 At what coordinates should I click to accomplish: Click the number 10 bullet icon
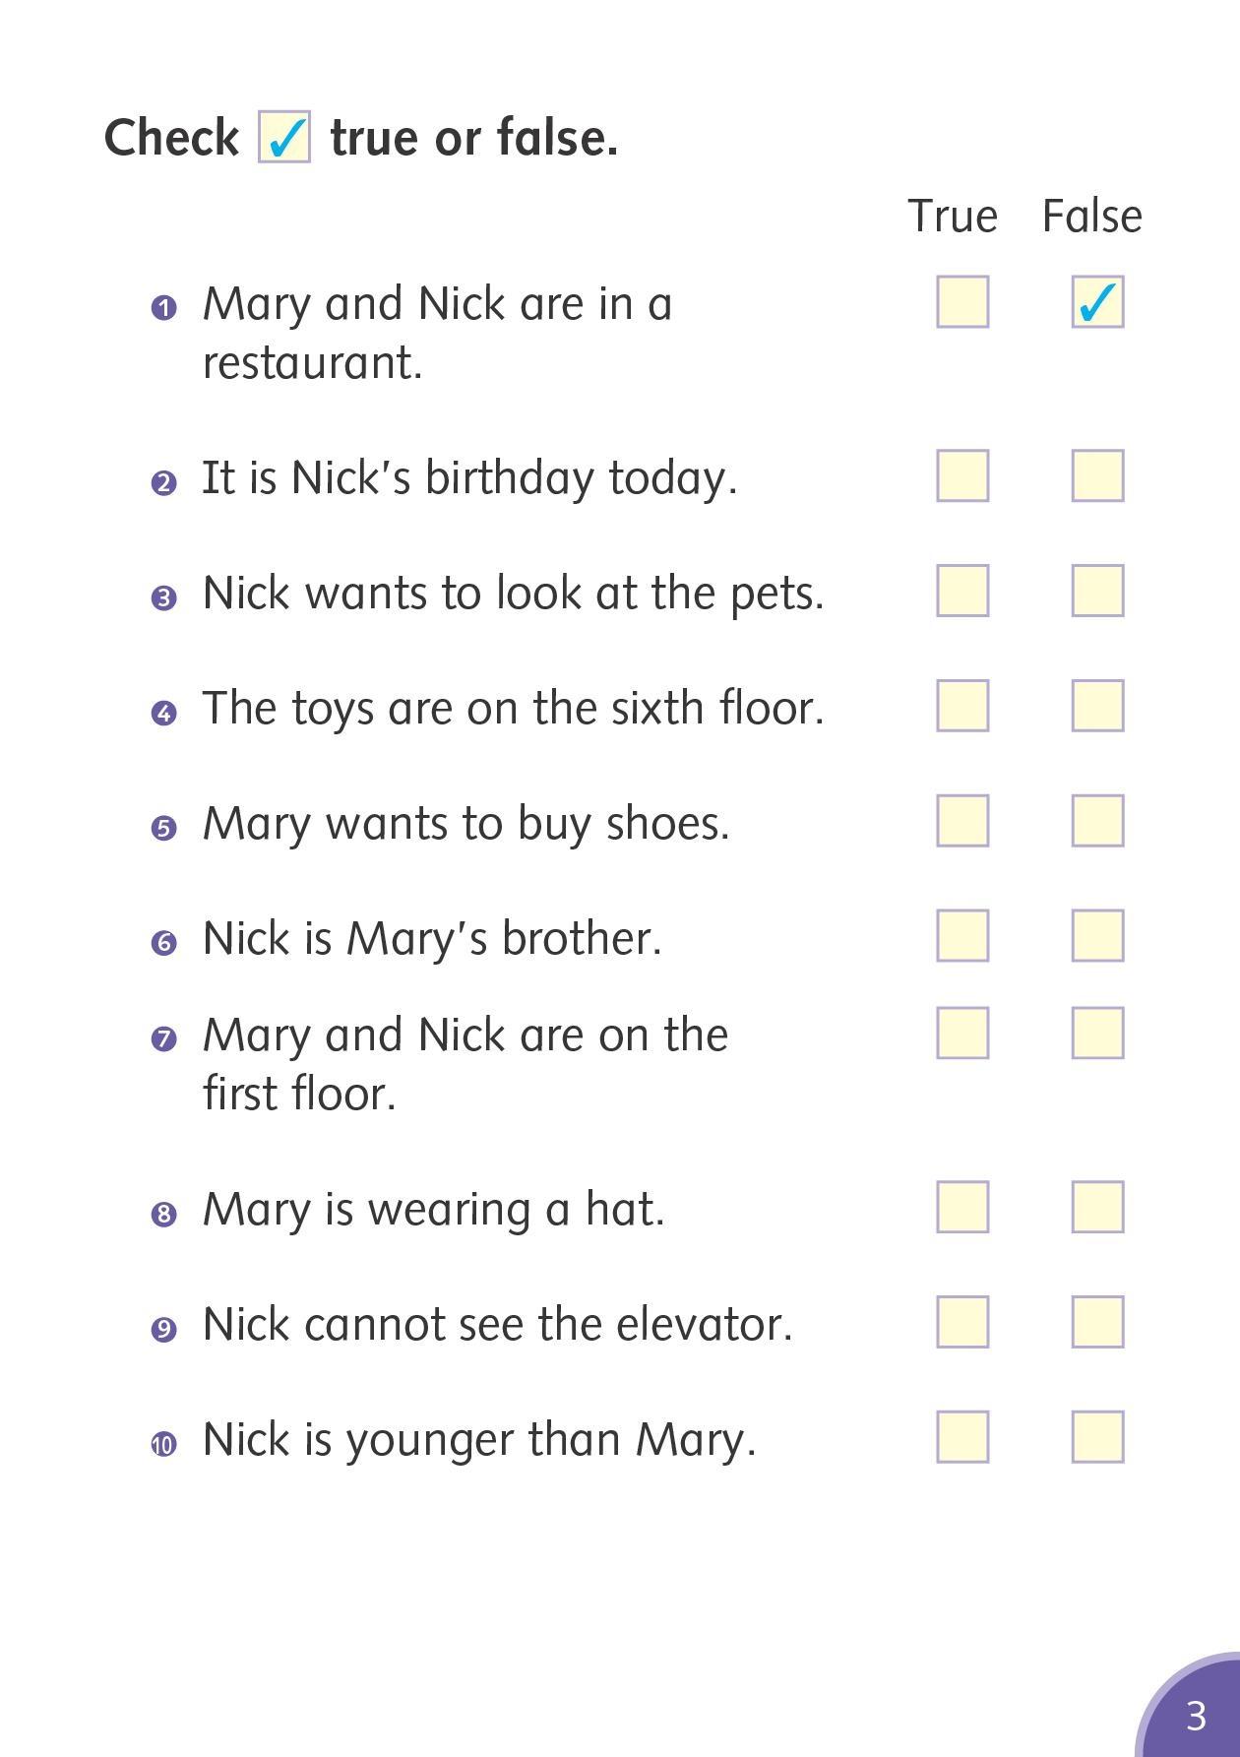click(163, 1444)
